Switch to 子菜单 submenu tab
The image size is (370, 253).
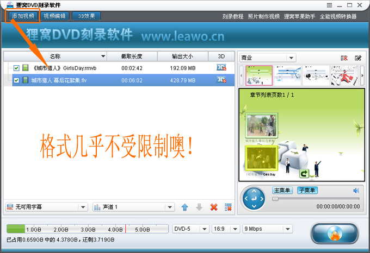pos(307,190)
